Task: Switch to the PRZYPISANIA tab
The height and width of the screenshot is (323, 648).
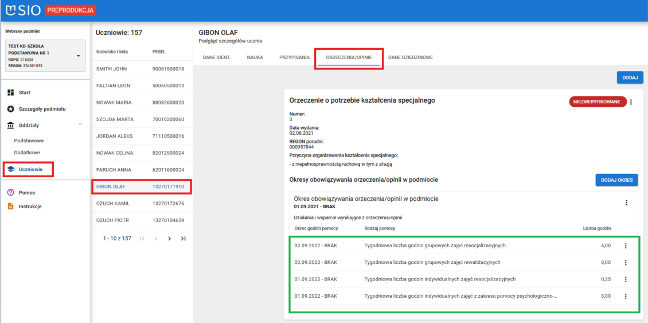Action: coord(294,57)
